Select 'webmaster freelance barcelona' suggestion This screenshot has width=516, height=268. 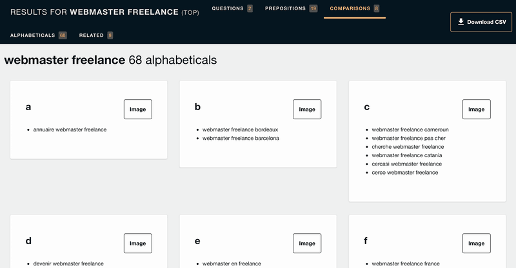point(241,138)
